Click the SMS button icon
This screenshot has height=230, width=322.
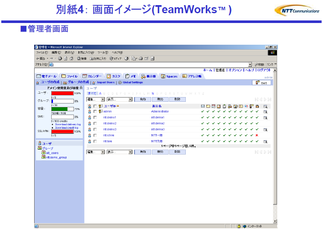pyautogui.click(x=258, y=83)
